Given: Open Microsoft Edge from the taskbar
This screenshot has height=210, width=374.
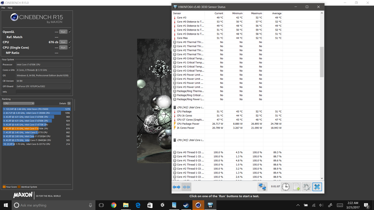Looking at the screenshot, I should tap(138, 205).
